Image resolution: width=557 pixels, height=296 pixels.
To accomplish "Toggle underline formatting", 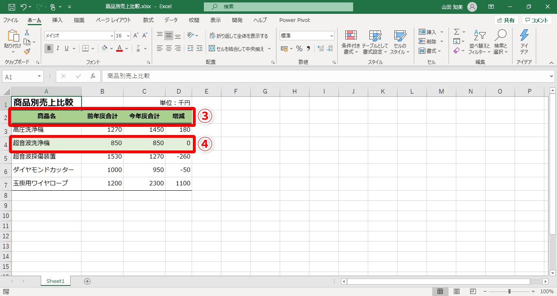I will click(66, 48).
